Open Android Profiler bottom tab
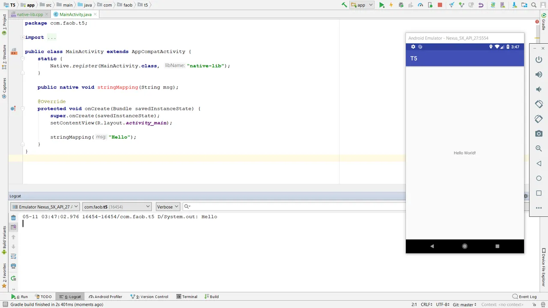Image resolution: width=548 pixels, height=308 pixels. click(105, 296)
